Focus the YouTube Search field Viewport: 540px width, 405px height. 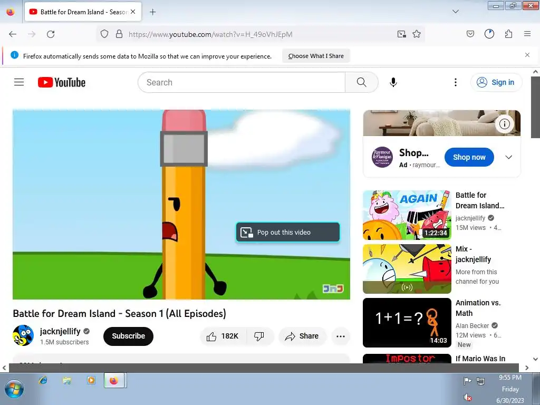(242, 82)
